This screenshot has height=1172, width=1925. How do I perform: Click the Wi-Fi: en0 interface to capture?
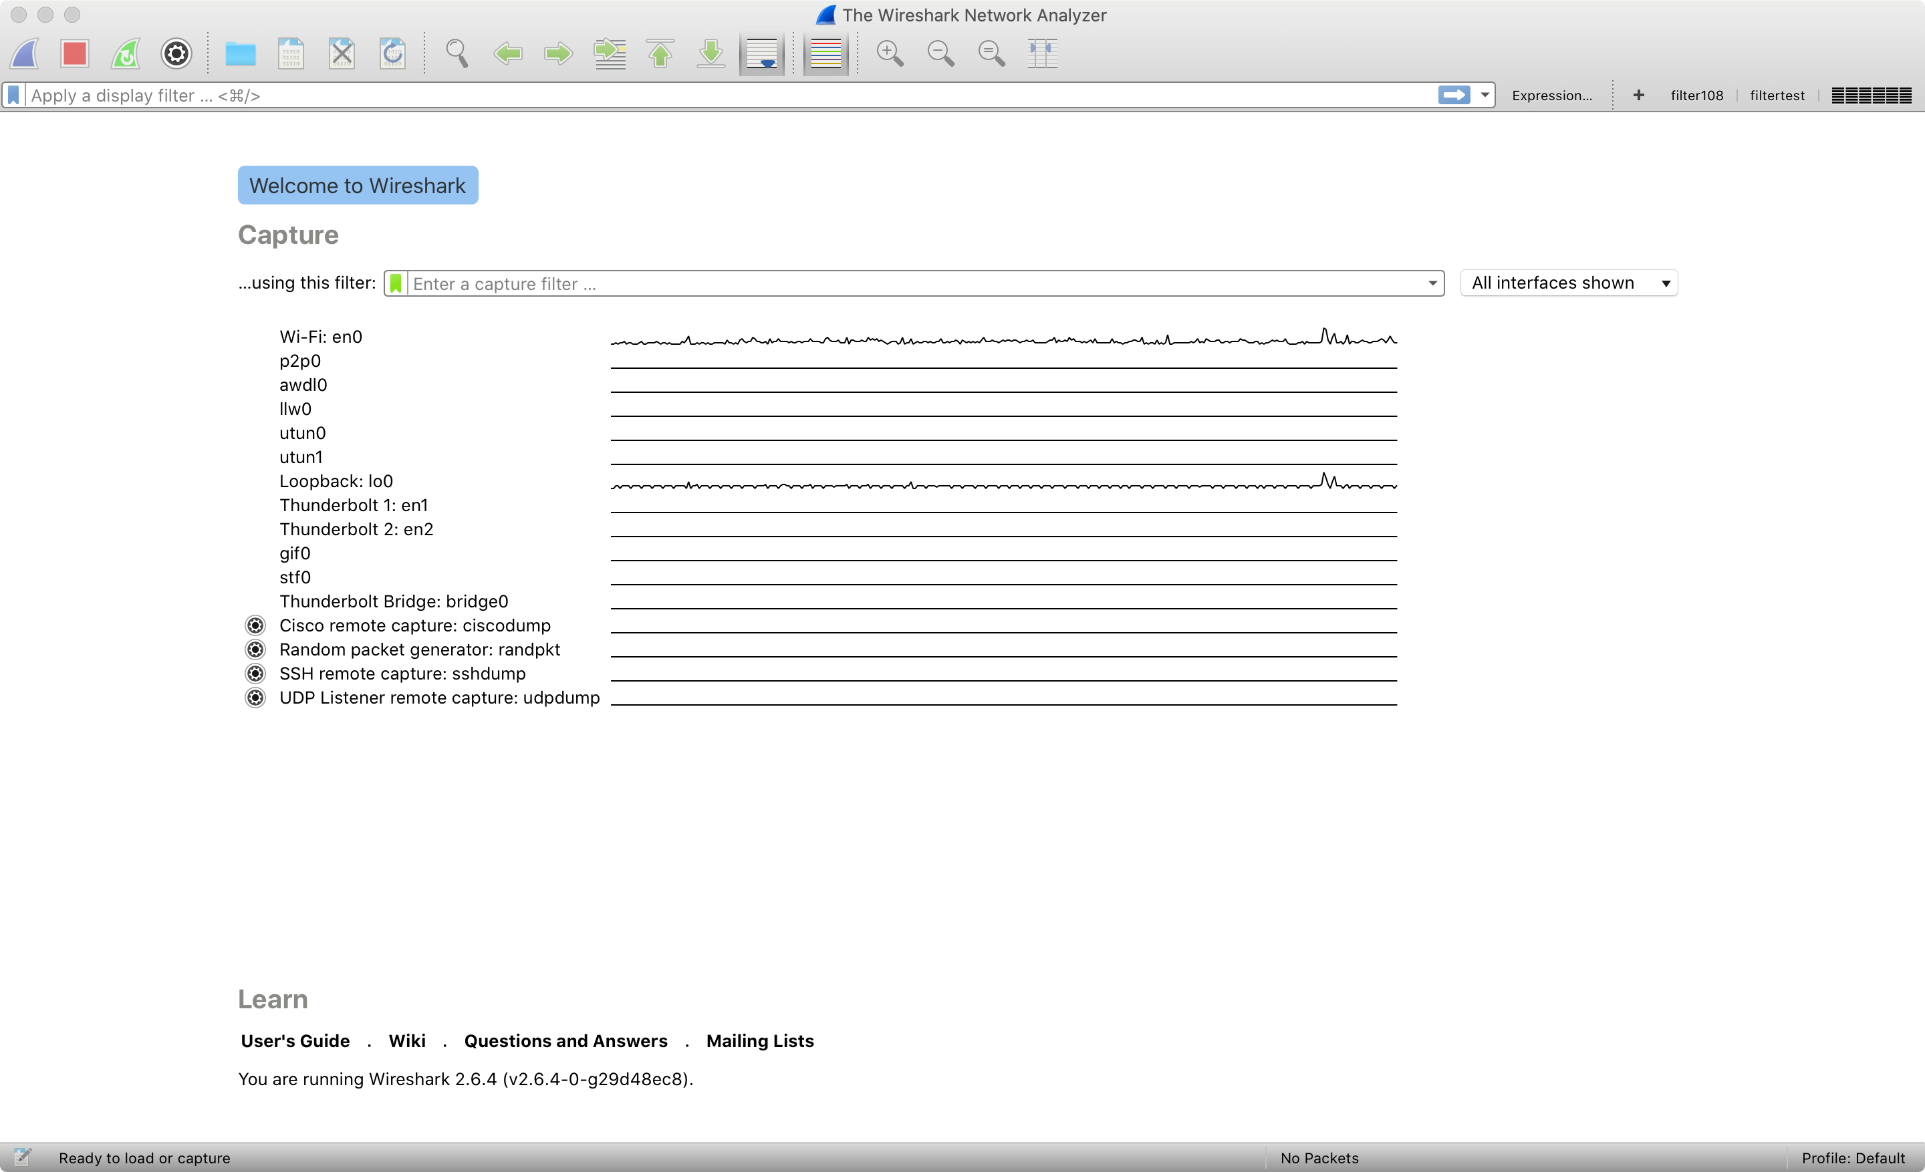(322, 337)
